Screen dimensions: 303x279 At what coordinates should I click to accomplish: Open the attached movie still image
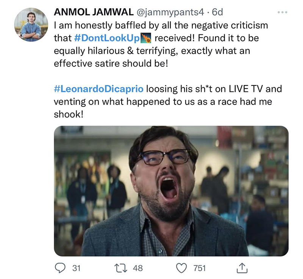pos(171,191)
